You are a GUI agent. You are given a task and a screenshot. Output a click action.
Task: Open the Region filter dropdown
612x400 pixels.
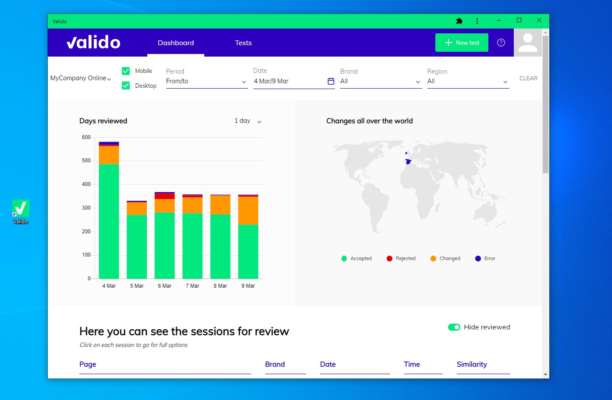(468, 81)
